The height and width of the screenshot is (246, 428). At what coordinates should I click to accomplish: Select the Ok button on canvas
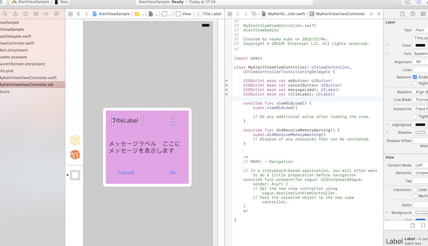(172, 173)
